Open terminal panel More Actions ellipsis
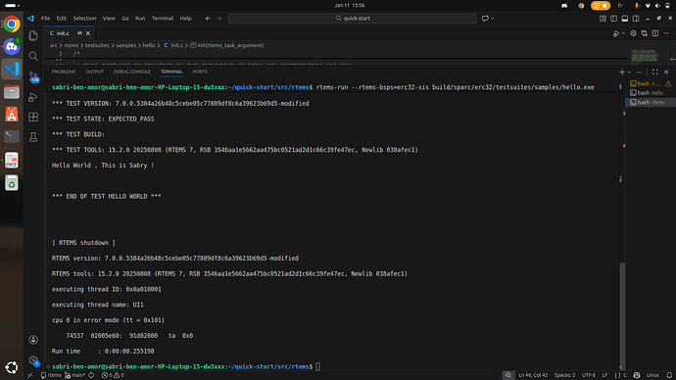The image size is (676, 380). (639, 71)
